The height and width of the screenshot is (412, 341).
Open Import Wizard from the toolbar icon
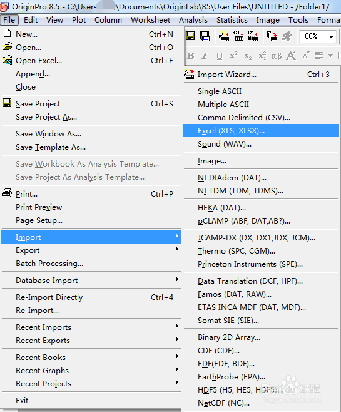[224, 36]
